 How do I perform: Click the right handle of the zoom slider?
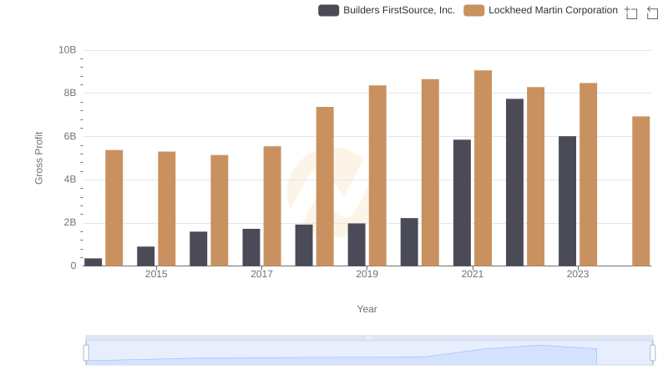pyautogui.click(x=653, y=352)
